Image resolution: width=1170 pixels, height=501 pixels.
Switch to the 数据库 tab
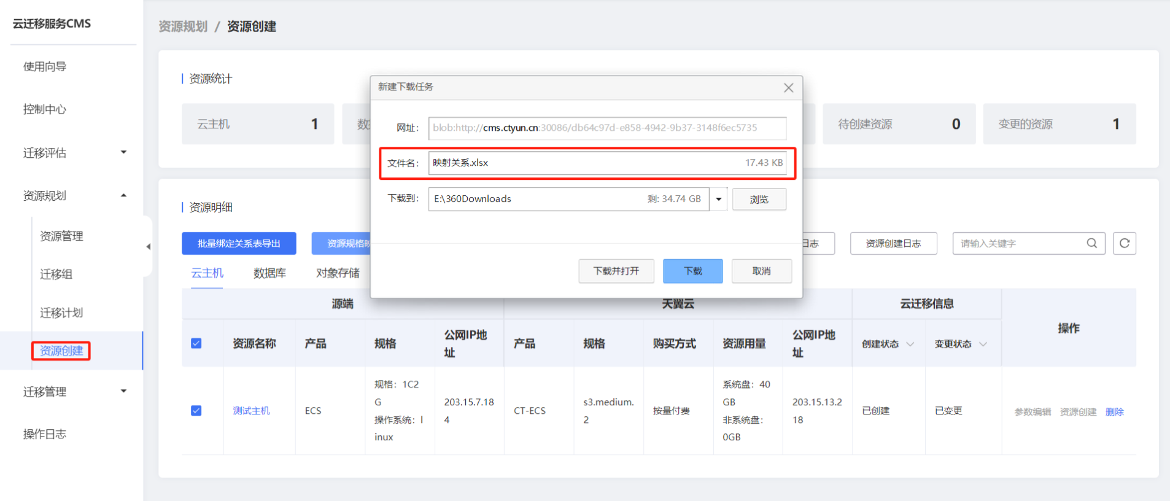tap(269, 273)
